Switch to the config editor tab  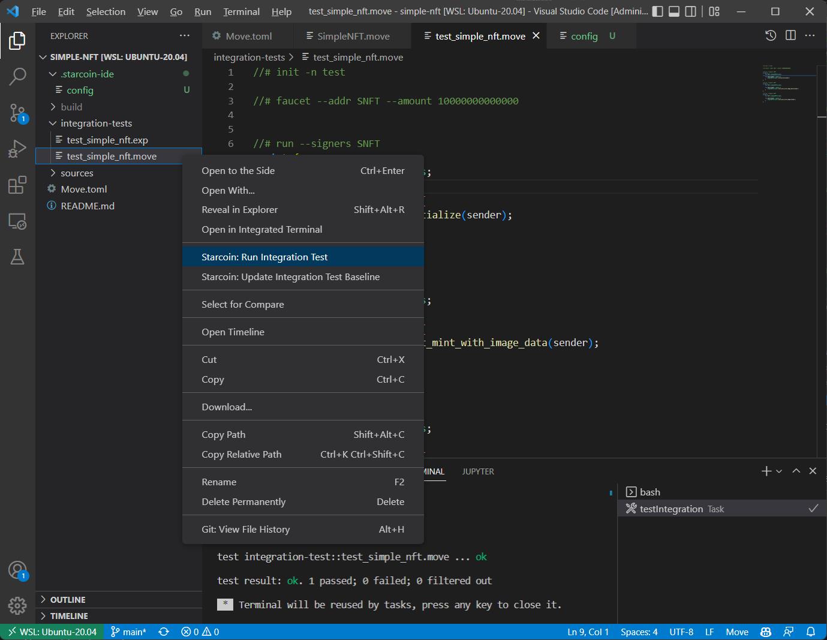(x=591, y=36)
